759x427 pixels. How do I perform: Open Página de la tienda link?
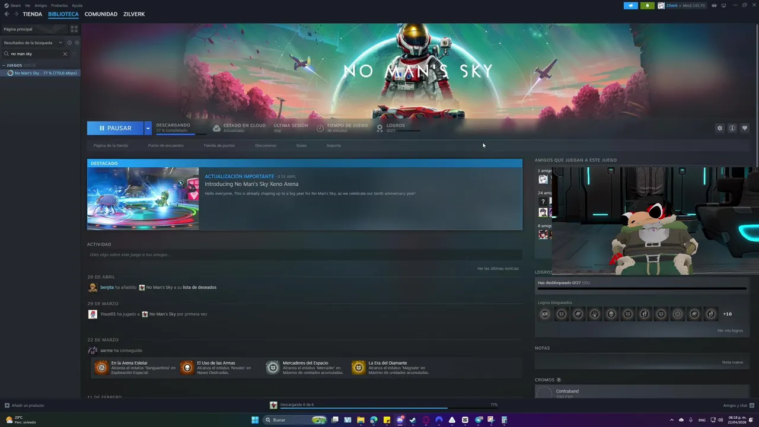(x=111, y=145)
